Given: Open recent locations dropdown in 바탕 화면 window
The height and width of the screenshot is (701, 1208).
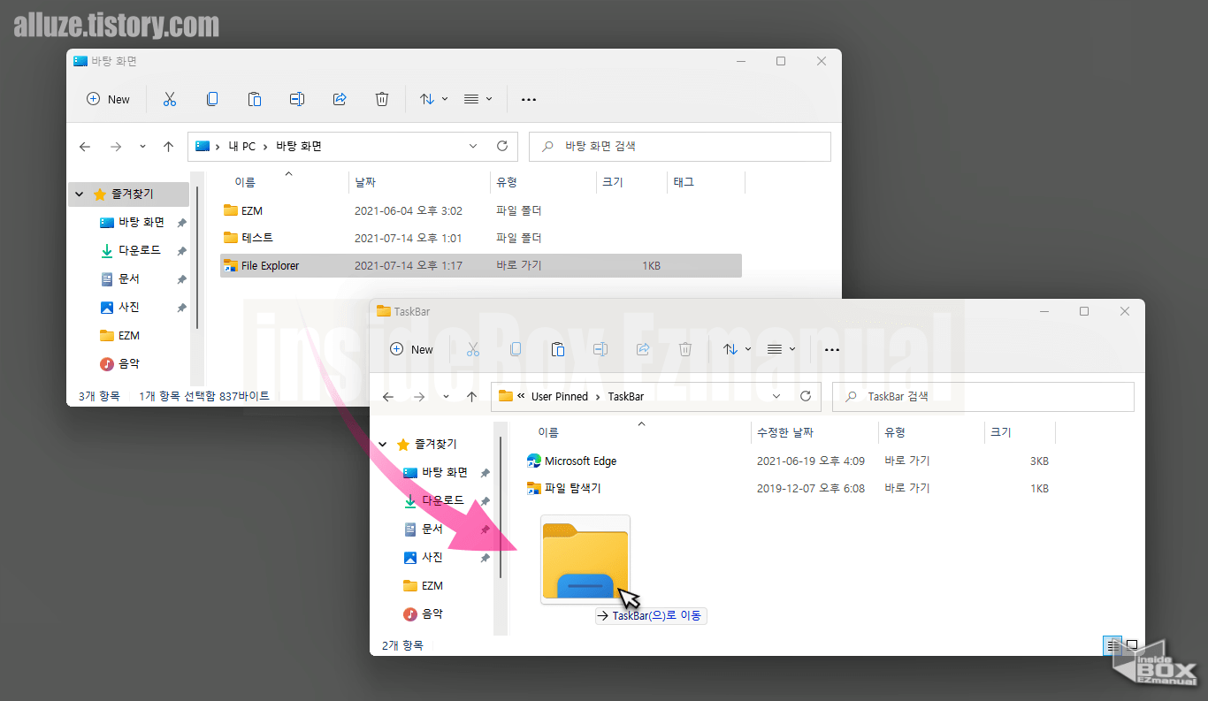Looking at the screenshot, I should [142, 147].
